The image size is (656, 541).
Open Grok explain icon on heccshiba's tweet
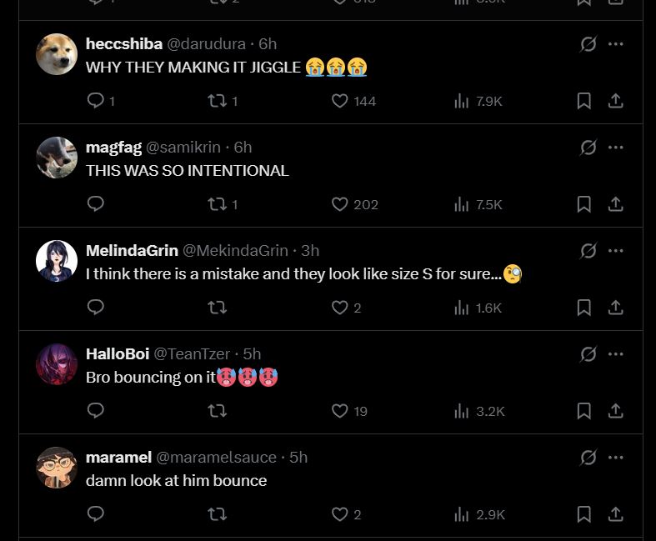588,44
